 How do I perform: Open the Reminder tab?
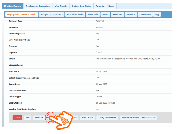(x=118, y=14)
